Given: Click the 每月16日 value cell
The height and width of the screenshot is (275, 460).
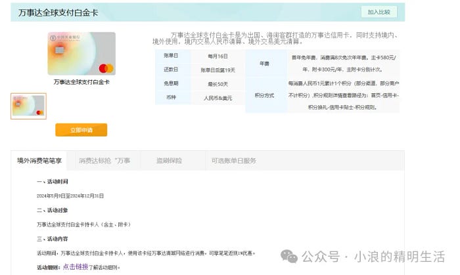Looking at the screenshot, I should [x=218, y=56].
